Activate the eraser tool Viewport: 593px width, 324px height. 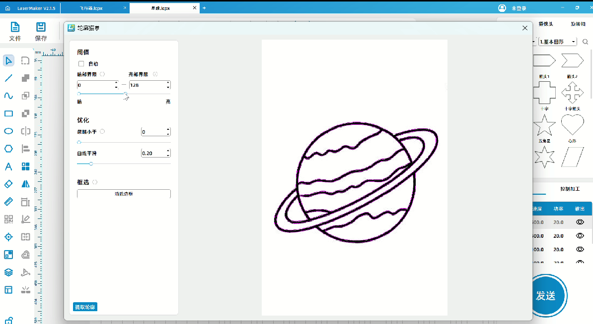pyautogui.click(x=8, y=184)
